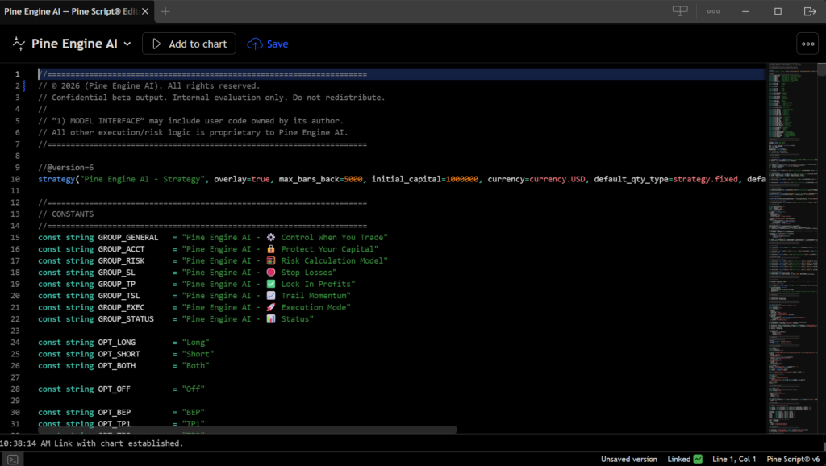Open the editor's three-dot more menu
This screenshot has width=826, height=466.
click(x=807, y=44)
